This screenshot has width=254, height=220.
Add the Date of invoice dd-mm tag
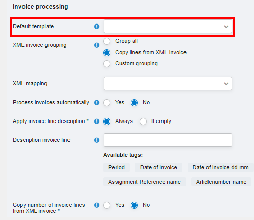click(221, 167)
